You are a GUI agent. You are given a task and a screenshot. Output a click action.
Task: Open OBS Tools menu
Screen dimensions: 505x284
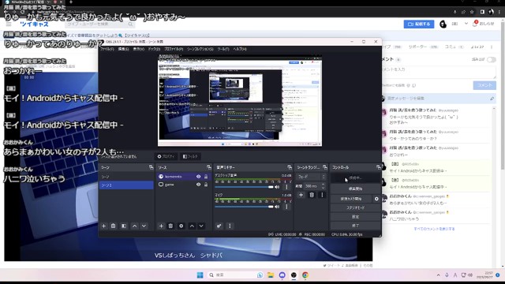tap(223, 49)
